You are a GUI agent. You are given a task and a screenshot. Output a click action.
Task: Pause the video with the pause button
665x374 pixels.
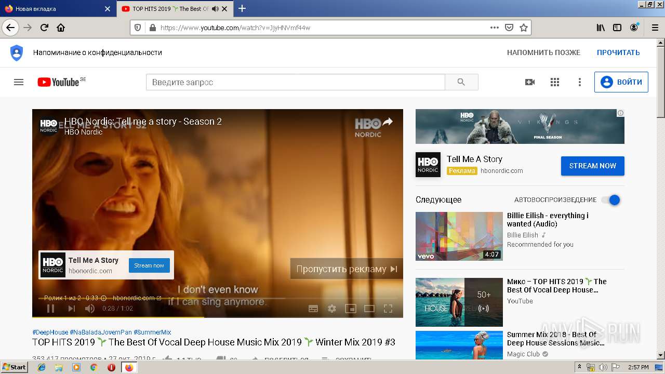50,309
